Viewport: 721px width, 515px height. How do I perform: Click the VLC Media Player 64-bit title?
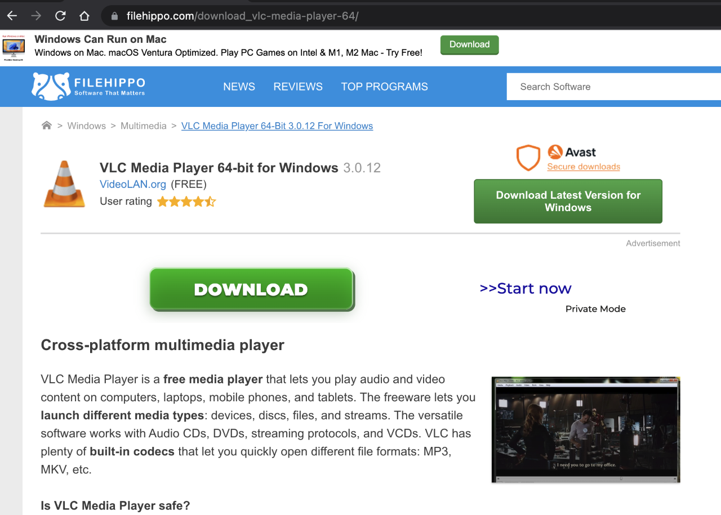click(x=219, y=168)
